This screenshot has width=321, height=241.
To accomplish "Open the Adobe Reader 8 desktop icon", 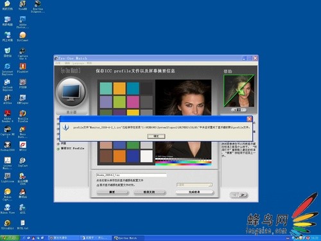I will 8,116.
